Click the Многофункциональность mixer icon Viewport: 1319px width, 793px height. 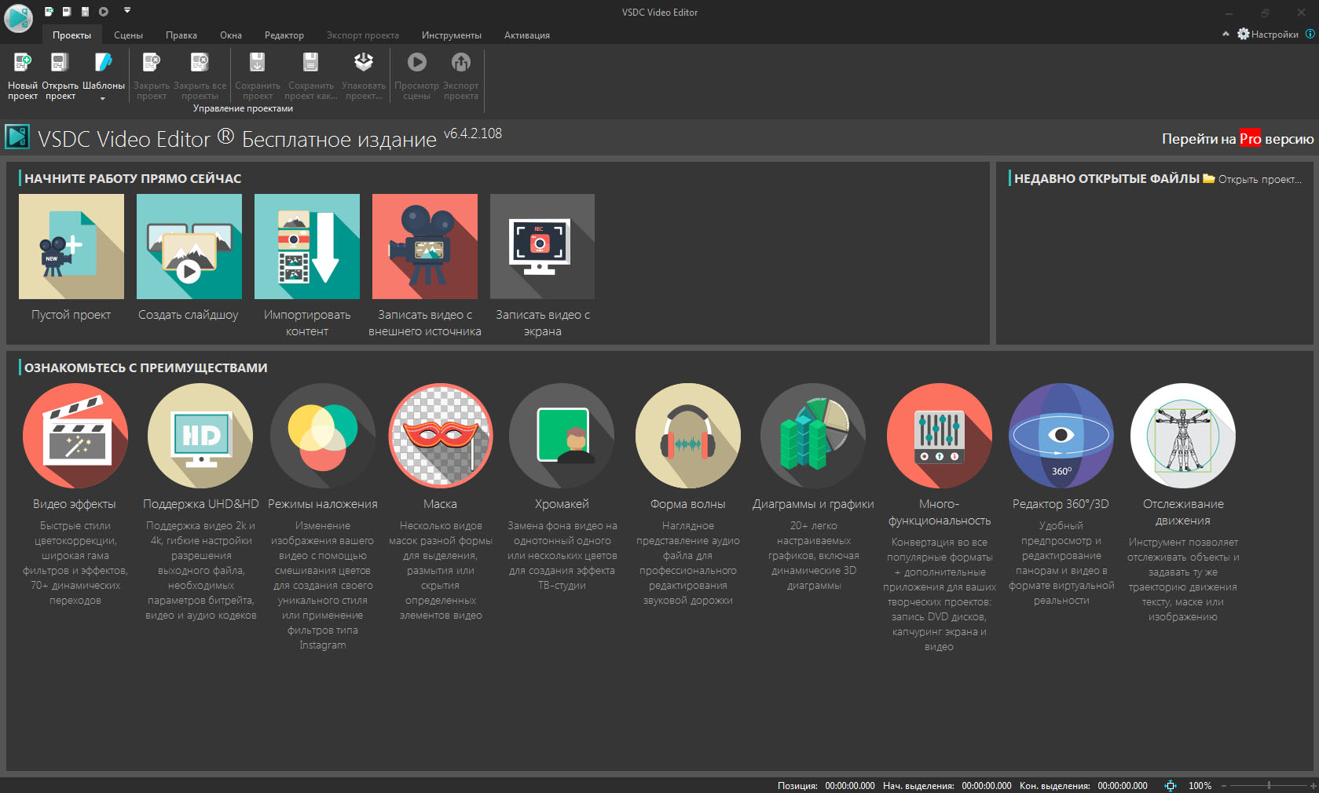click(940, 436)
